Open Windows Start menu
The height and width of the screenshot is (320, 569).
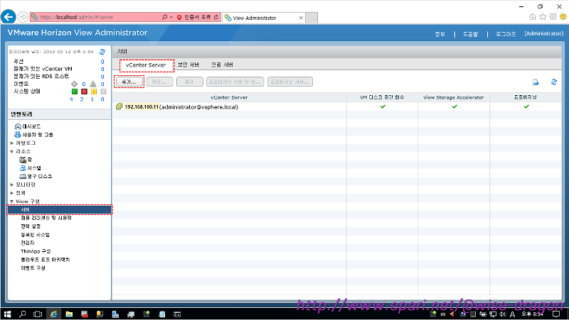pyautogui.click(x=7, y=314)
